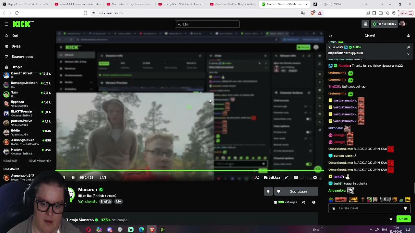Switch to the Happy Punch X tab
The image size is (415, 233).
pyautogui.click(x=26, y=4)
